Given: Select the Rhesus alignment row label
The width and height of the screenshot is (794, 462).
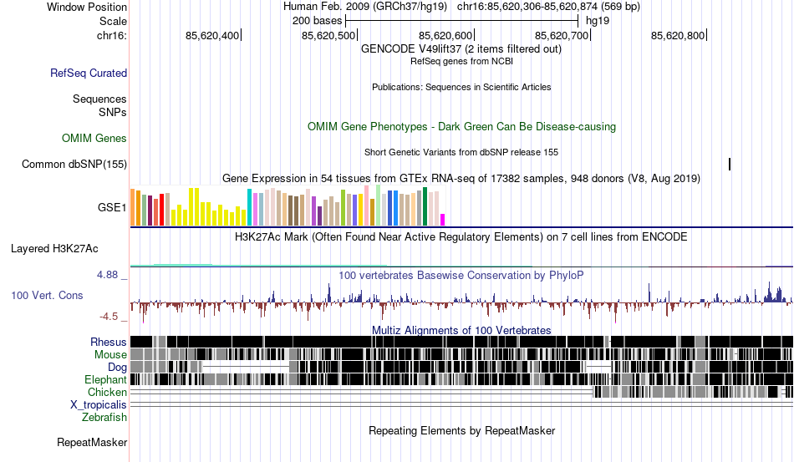Looking at the screenshot, I should coord(109,342).
